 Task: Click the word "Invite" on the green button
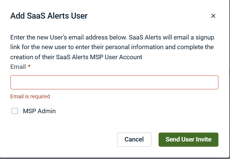point(203,140)
